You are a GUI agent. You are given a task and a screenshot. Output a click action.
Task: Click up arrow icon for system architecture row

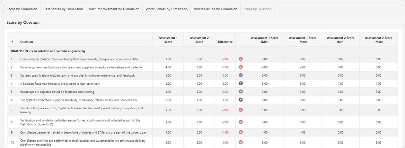241,100
